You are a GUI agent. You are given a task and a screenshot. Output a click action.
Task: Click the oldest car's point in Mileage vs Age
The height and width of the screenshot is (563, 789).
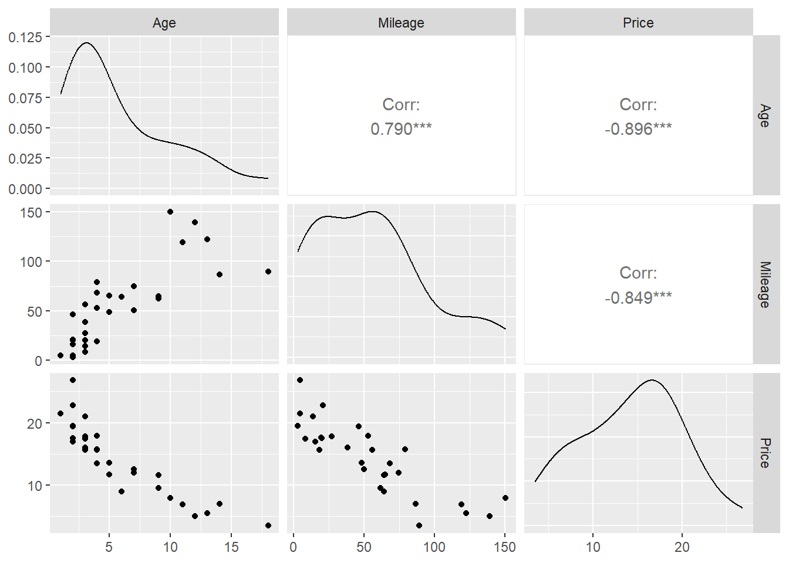click(268, 272)
